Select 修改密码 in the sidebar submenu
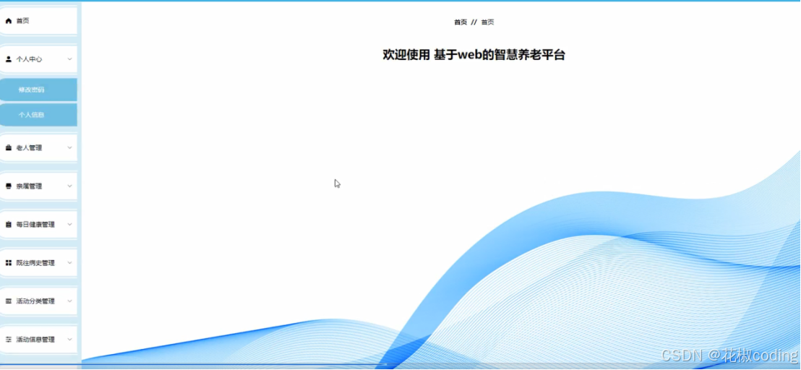This screenshot has width=801, height=370. click(38, 90)
